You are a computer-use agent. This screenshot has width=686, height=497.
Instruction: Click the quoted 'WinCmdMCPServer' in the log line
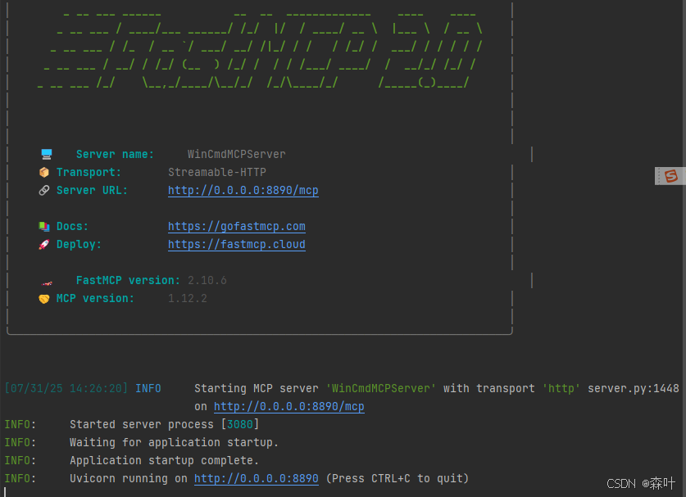click(381, 389)
